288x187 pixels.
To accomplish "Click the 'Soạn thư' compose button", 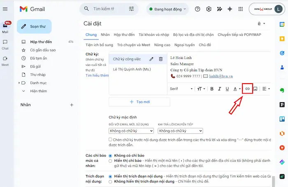I will point(34,26).
